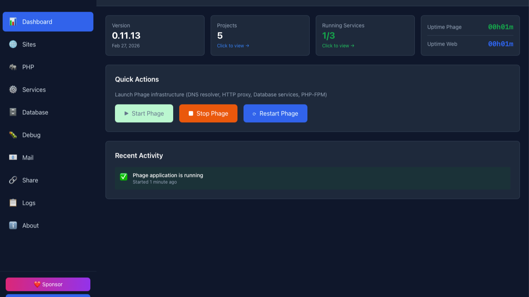Open the Services menu label
Image resolution: width=529 pixels, height=297 pixels.
point(34,89)
